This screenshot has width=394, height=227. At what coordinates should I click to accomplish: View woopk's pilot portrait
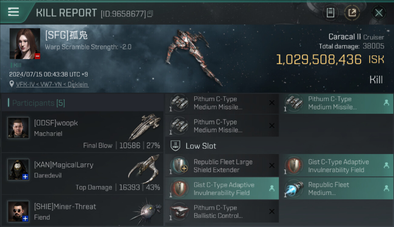(18, 128)
